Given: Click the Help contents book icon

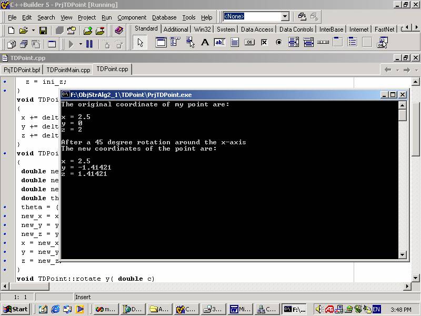Looking at the screenshot, I should coord(119,31).
